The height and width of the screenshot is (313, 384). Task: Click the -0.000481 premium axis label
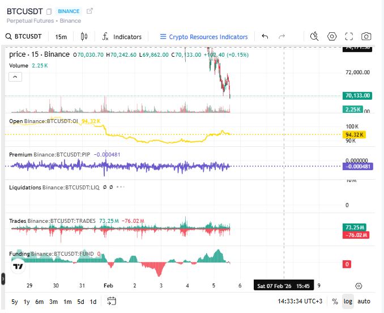tap(358, 167)
